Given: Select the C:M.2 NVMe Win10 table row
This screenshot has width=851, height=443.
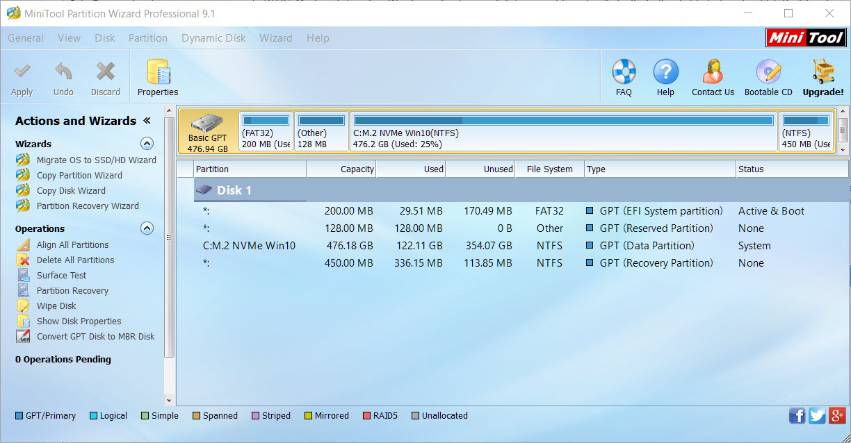Looking at the screenshot, I should click(x=512, y=246).
